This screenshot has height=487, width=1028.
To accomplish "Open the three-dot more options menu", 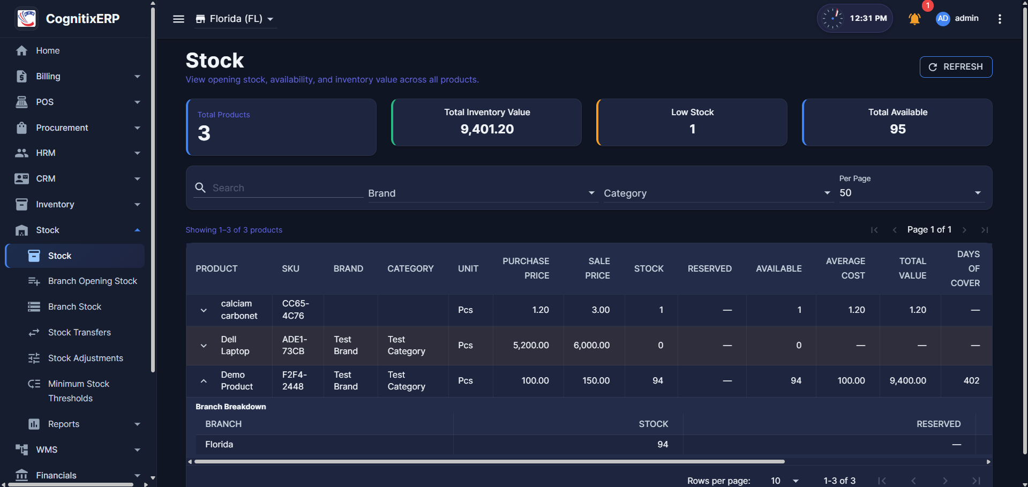I will pyautogui.click(x=1000, y=19).
